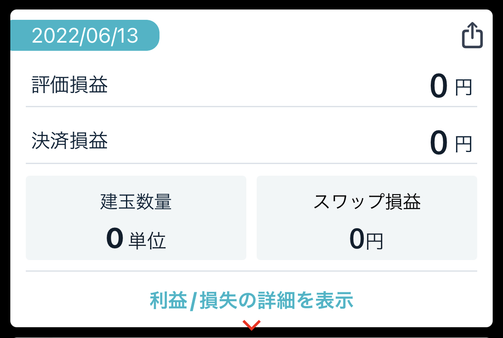
Task: Click the 単位 unit label
Action: tap(147, 241)
